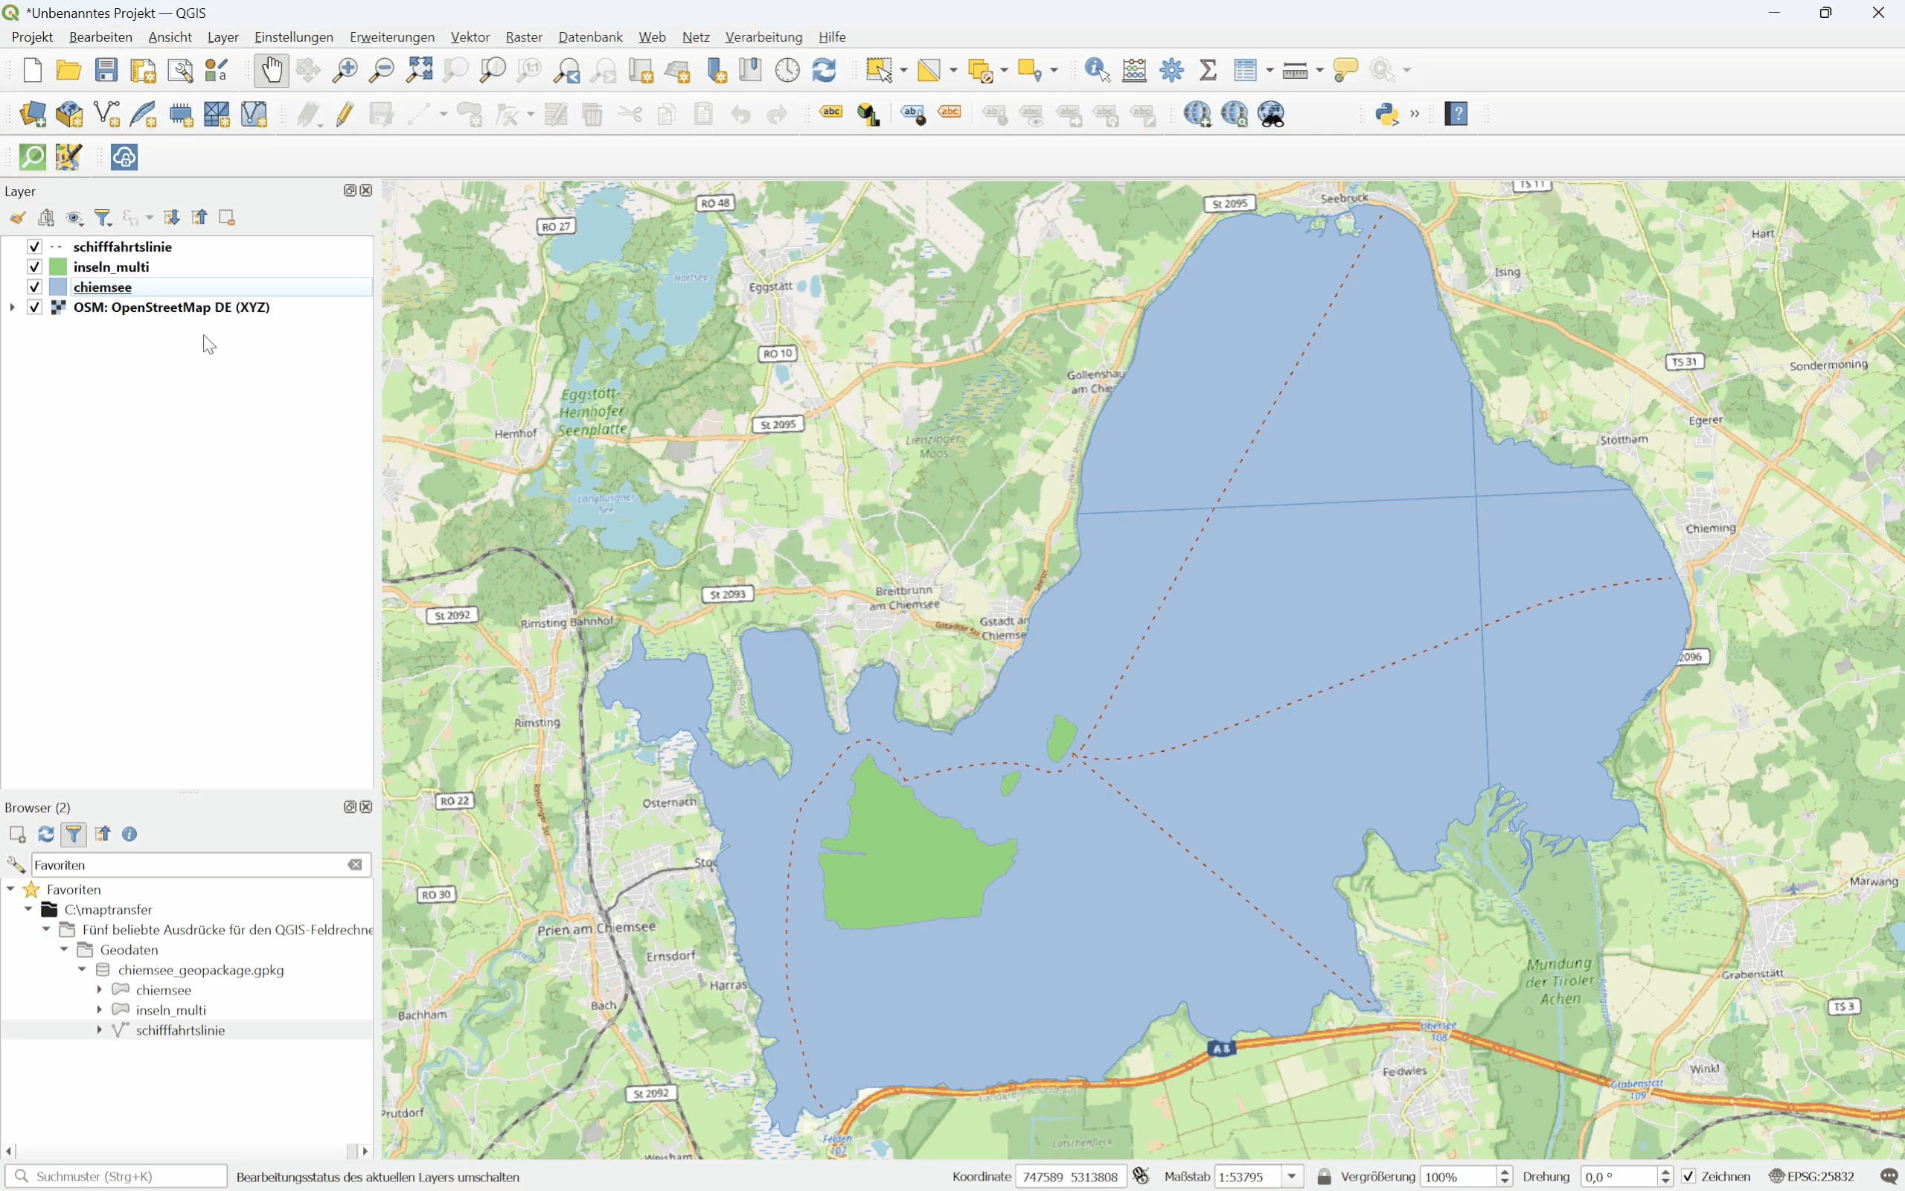Open the help question mark icon
This screenshot has height=1191, width=1905.
coord(1456,114)
